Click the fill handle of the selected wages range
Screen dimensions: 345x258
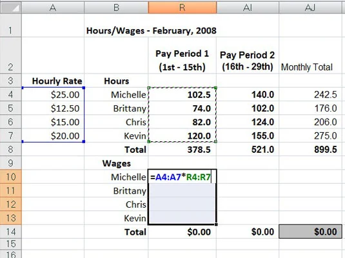216,224
